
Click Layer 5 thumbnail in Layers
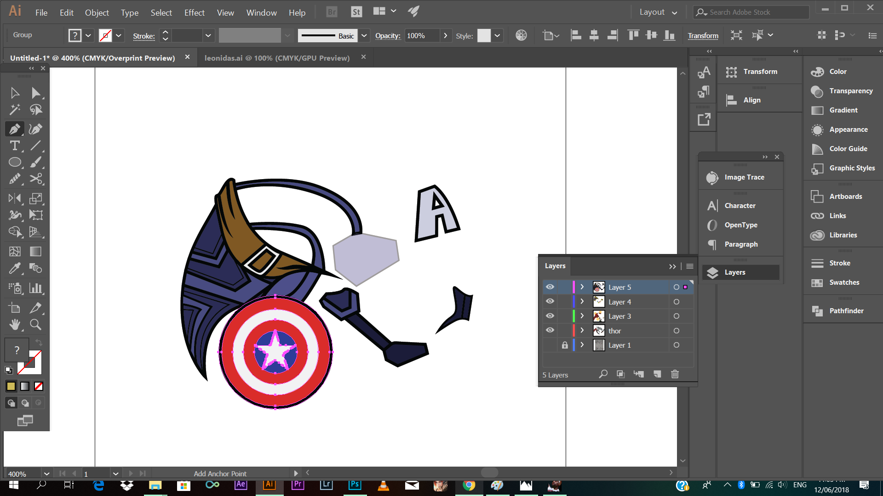click(599, 287)
